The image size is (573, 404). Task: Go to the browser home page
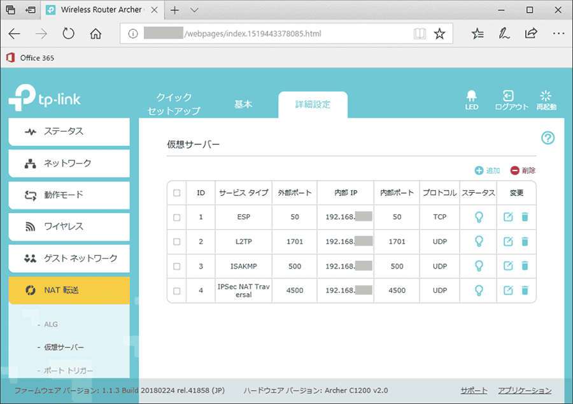[95, 34]
